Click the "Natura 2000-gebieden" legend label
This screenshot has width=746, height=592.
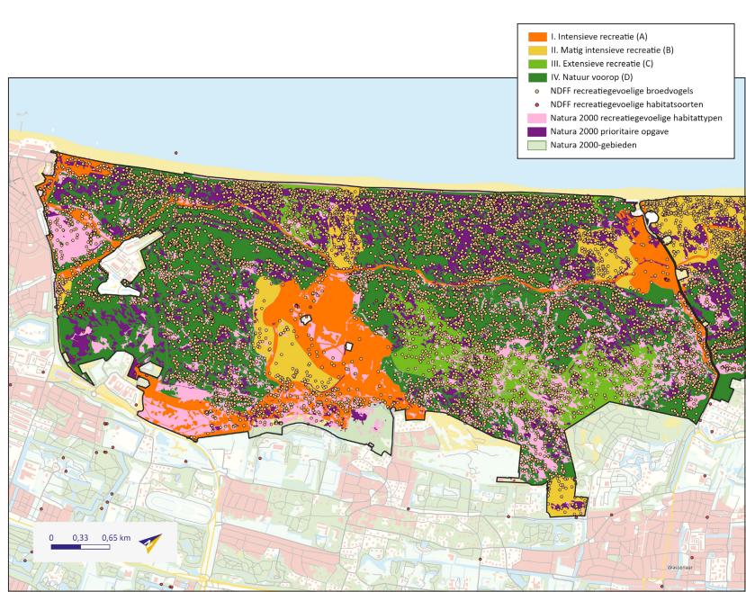point(592,145)
